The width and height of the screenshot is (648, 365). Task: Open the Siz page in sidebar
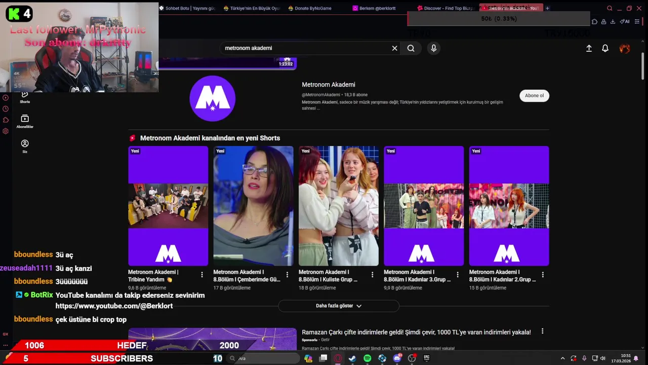[25, 146]
